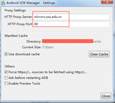Screen dimensions: 115x103
Task: Enable Ask before restarting ADB
Action: [x=6, y=78]
